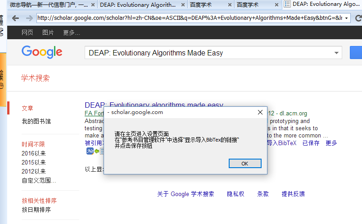Open 关于 Google 学术搜索 footer link
362x224 pixels.
(x=186, y=194)
